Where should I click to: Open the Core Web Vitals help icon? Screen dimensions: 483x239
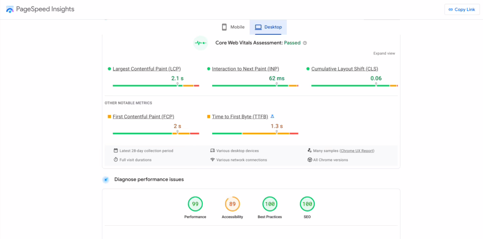(x=305, y=43)
